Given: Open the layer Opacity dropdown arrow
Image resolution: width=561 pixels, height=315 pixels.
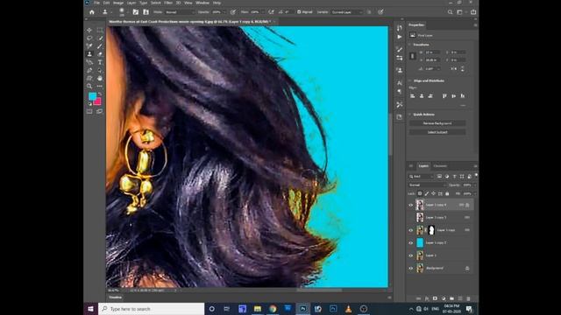Looking at the screenshot, I should (x=475, y=185).
